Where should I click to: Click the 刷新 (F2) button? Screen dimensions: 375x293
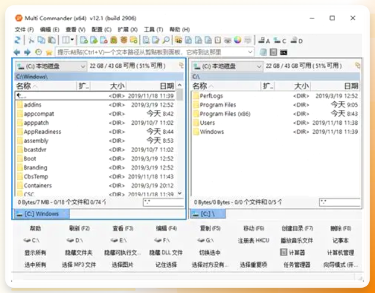tap(79, 229)
